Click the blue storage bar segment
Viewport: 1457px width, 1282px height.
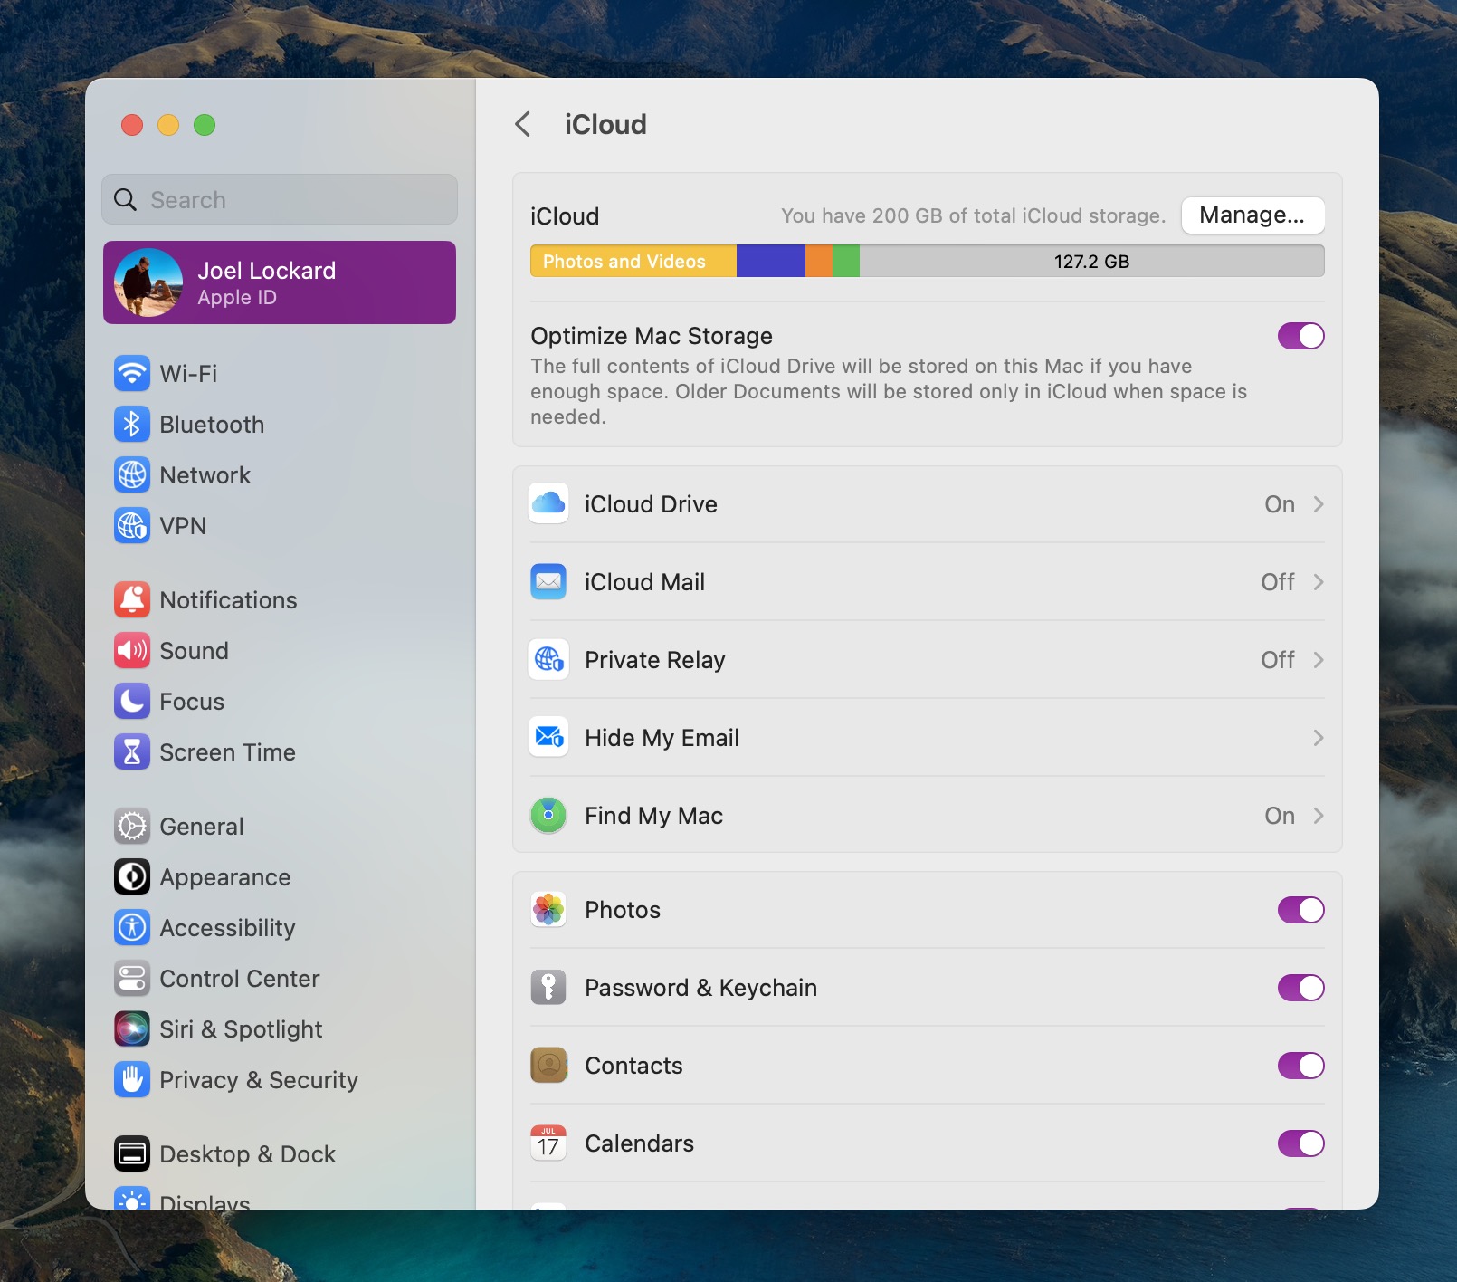[x=771, y=262]
